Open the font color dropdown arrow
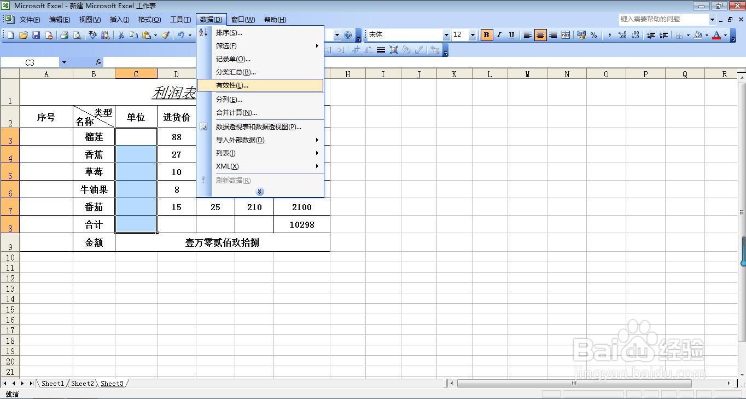746x399 pixels. point(725,35)
